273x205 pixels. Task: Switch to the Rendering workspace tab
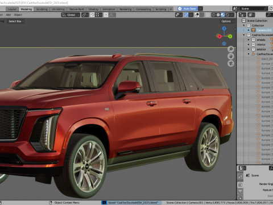coord(126,9)
